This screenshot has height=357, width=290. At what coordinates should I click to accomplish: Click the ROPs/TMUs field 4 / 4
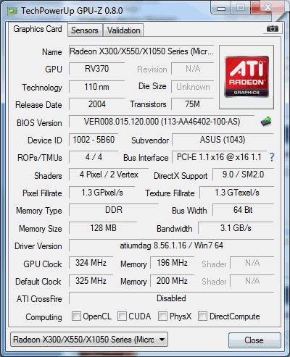[x=94, y=157]
